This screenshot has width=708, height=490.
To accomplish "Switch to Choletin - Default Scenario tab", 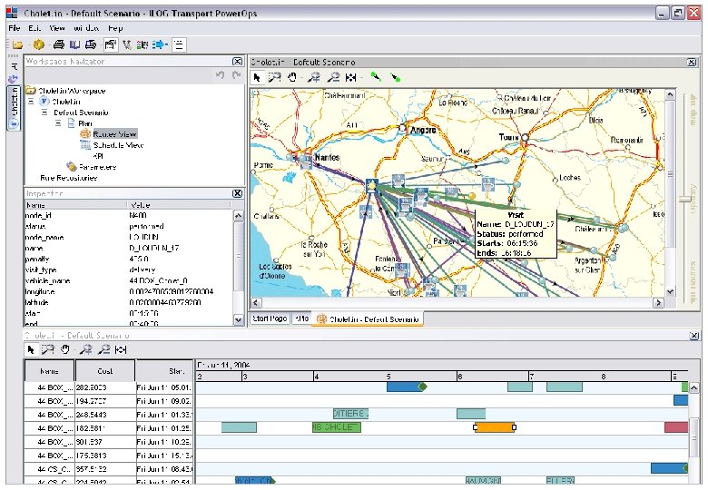I will coord(368,319).
